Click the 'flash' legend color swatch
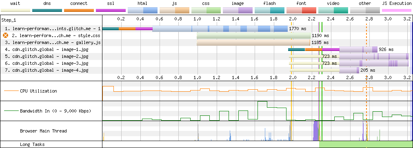The image size is (413, 148). pos(269,11)
